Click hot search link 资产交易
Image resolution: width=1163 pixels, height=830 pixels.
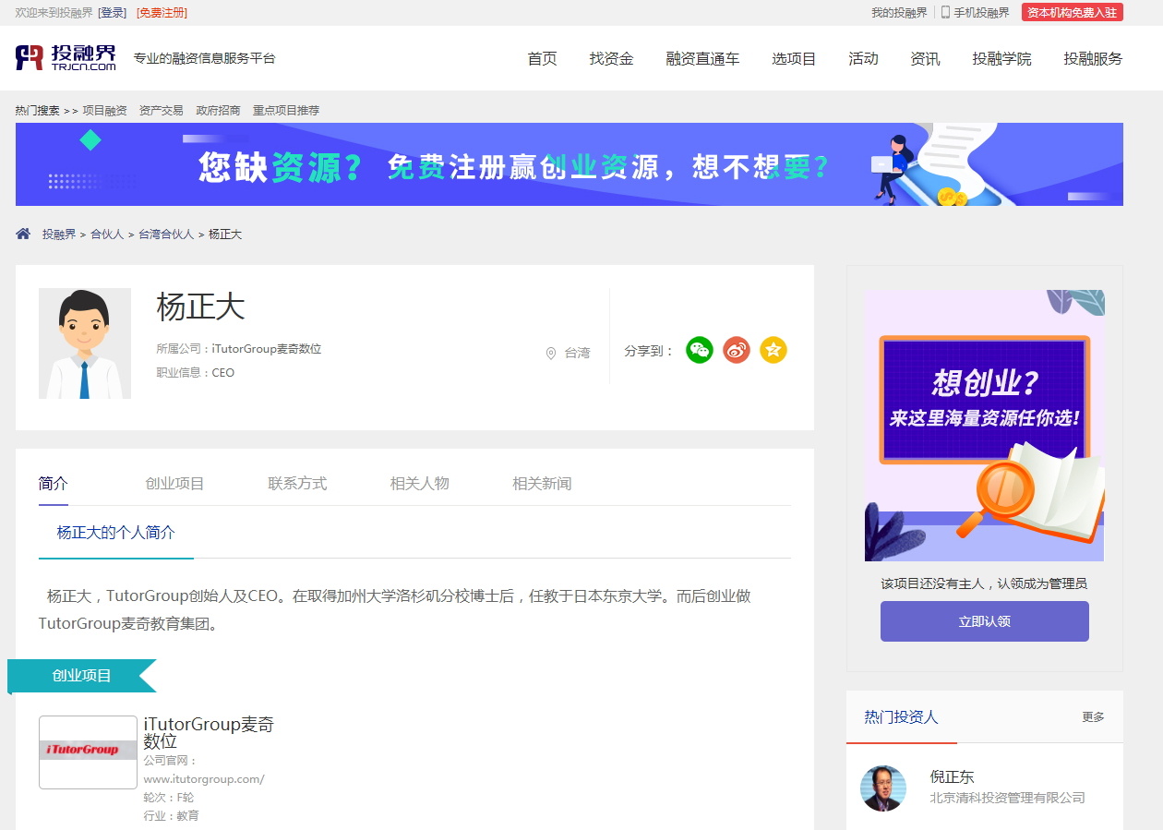click(162, 110)
